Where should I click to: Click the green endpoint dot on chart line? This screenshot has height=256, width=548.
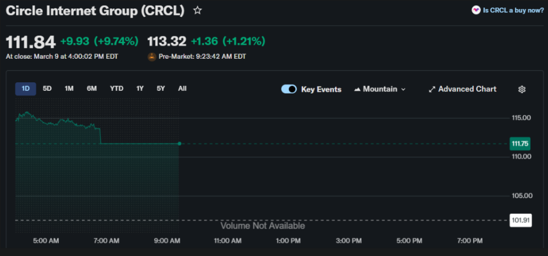(179, 144)
